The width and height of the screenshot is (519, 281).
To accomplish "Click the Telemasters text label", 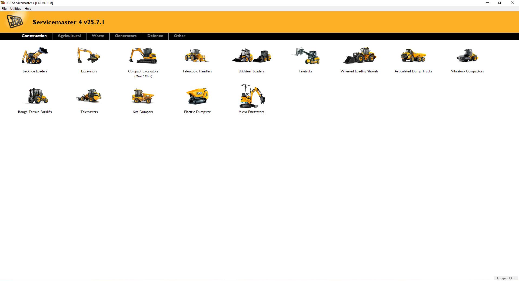I will (89, 112).
